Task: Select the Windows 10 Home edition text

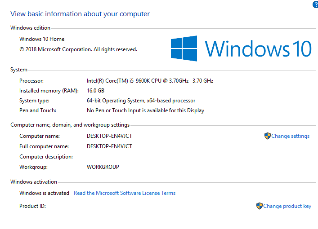Action: pyautogui.click(x=42, y=39)
